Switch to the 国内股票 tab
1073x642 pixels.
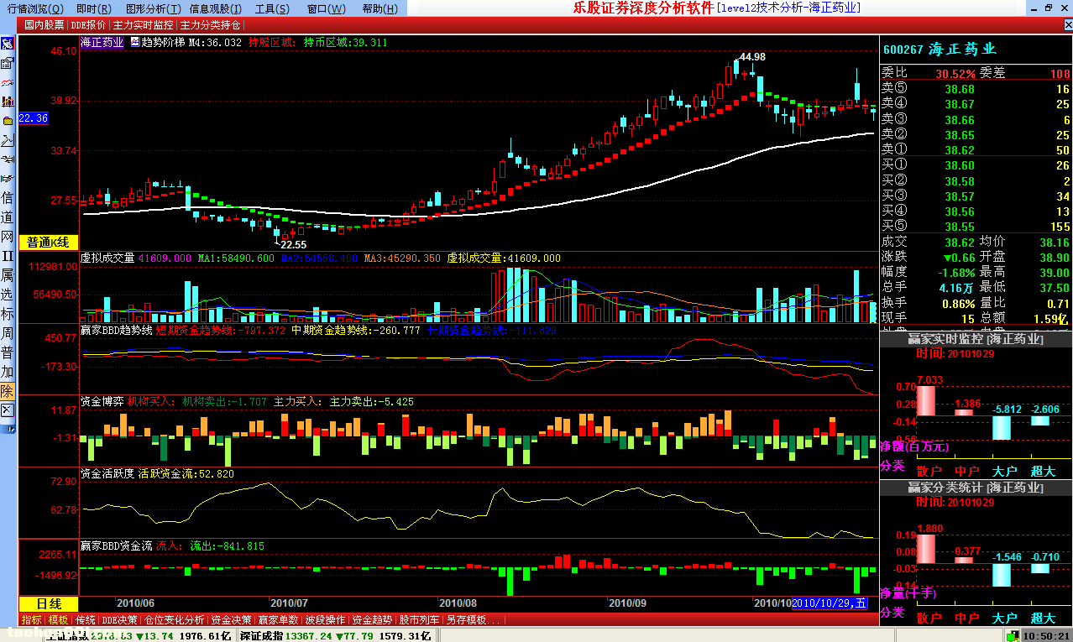(44, 25)
